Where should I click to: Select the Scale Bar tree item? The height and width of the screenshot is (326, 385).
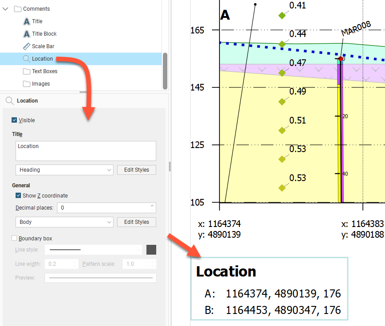(43, 46)
